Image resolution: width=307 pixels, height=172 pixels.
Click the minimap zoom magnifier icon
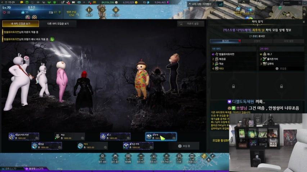[x=304, y=9]
